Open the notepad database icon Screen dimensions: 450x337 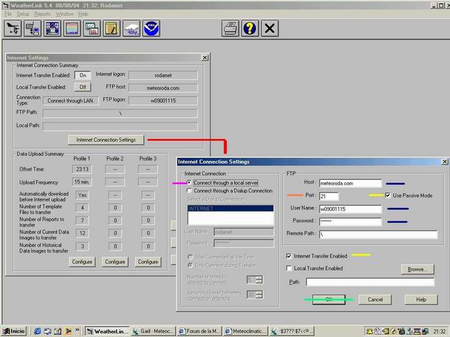click(111, 28)
